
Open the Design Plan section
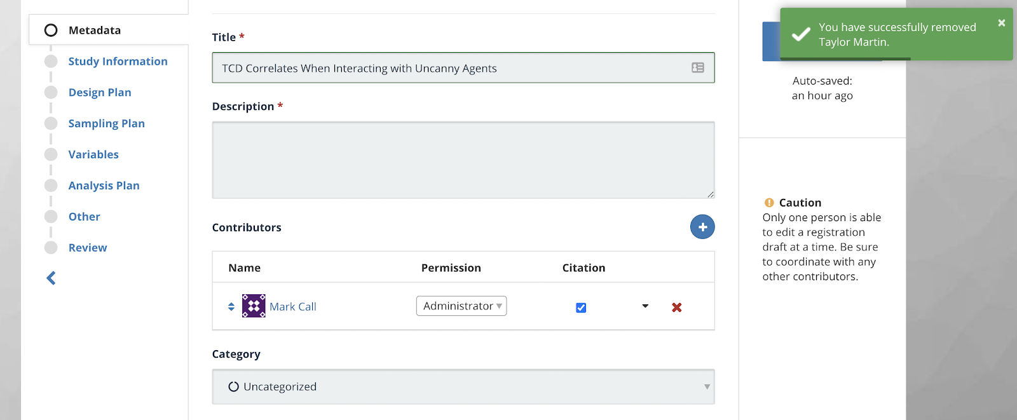point(100,93)
